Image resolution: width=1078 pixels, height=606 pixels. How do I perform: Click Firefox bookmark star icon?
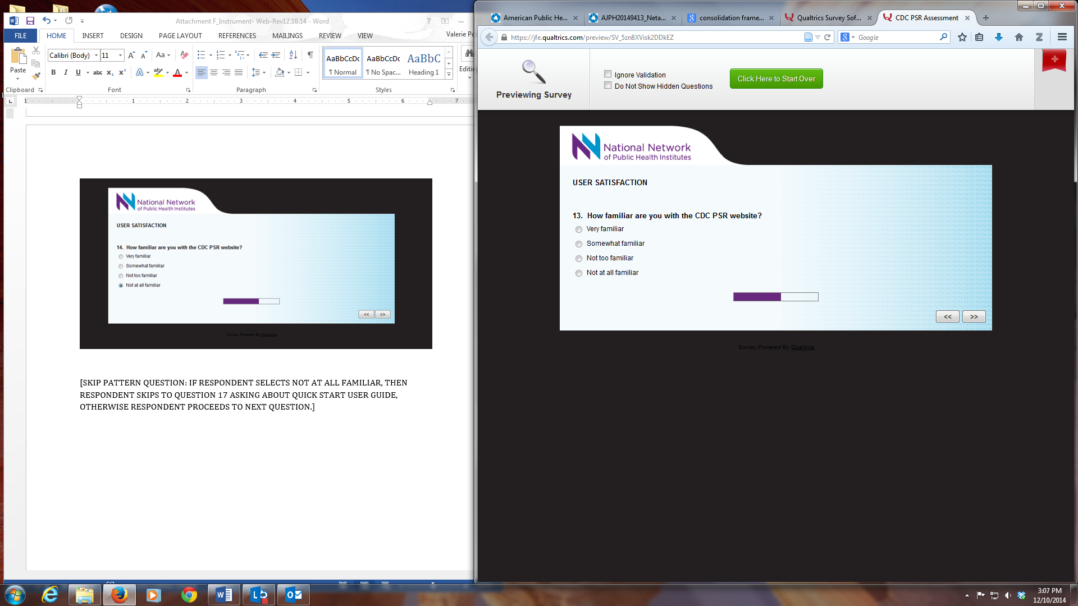pyautogui.click(x=962, y=37)
